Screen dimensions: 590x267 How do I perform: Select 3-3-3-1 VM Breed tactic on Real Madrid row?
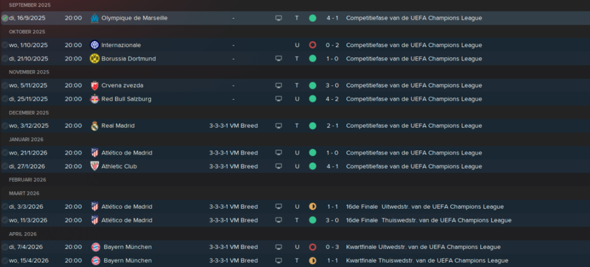pos(234,126)
